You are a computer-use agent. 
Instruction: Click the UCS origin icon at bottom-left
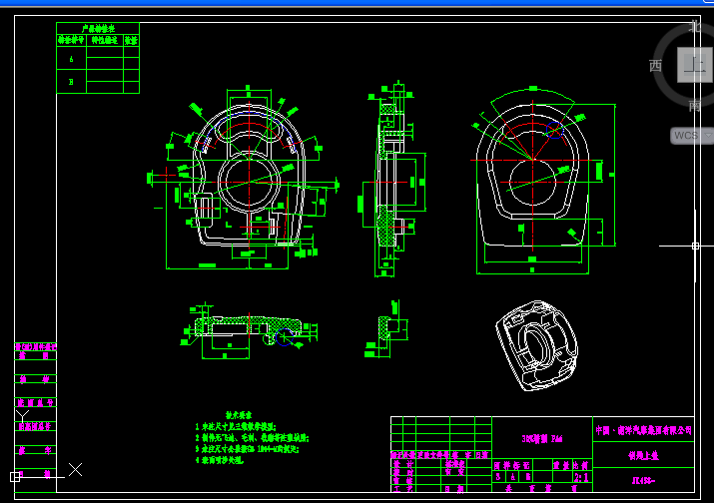pos(15,477)
